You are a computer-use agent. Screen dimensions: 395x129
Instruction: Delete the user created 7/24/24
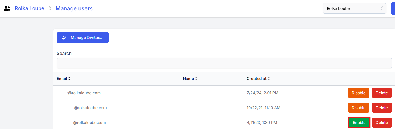[x=382, y=93]
